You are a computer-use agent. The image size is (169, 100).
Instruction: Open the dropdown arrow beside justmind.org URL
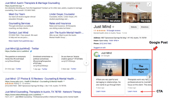(24, 6)
